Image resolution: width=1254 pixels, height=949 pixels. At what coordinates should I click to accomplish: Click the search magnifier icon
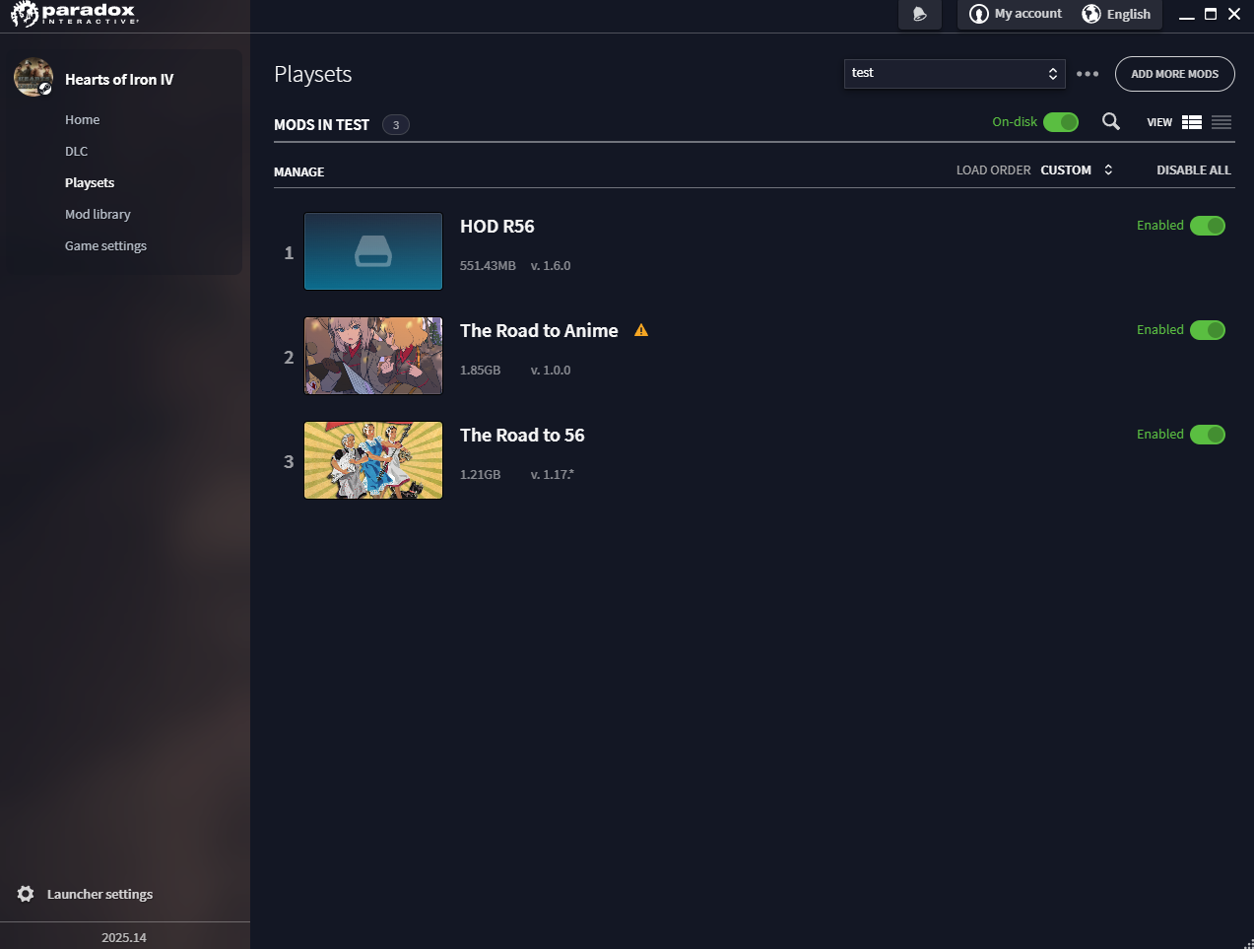pyautogui.click(x=1111, y=121)
